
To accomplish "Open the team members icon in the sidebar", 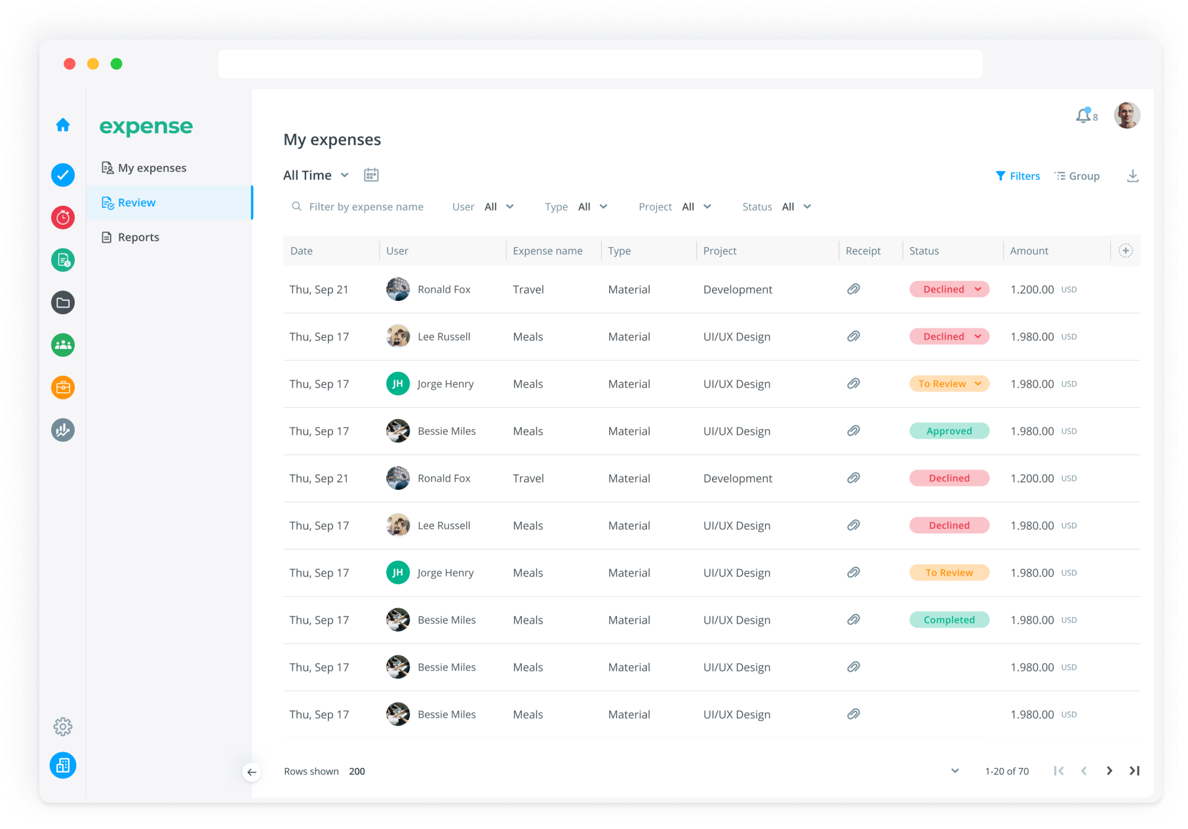I will click(x=63, y=345).
